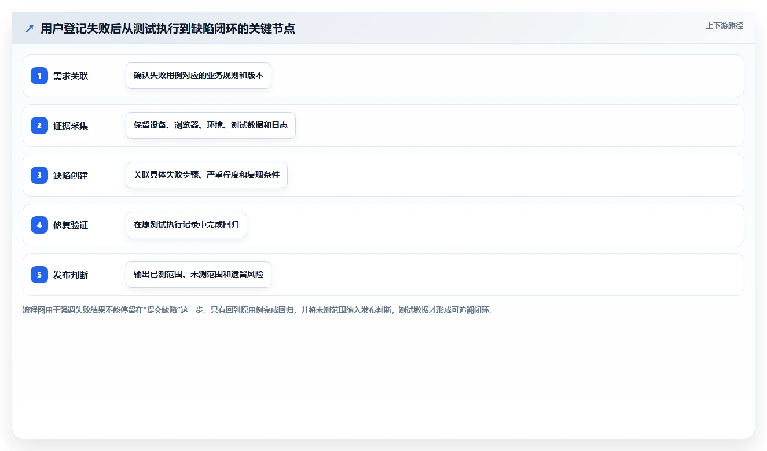Open the 关联具体失败步骤 detail card
The width and height of the screenshot is (767, 451).
click(x=207, y=175)
